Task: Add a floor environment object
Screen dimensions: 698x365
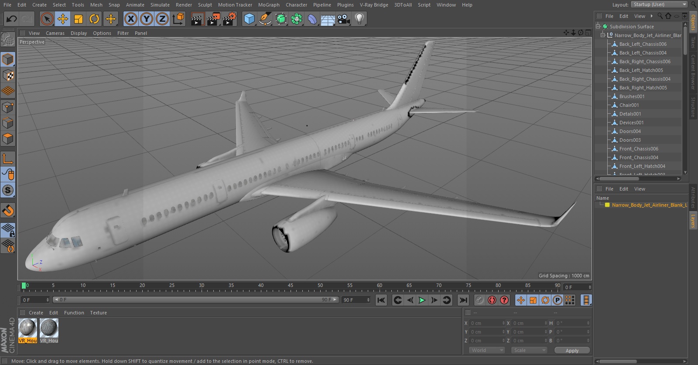Action: pos(328,19)
